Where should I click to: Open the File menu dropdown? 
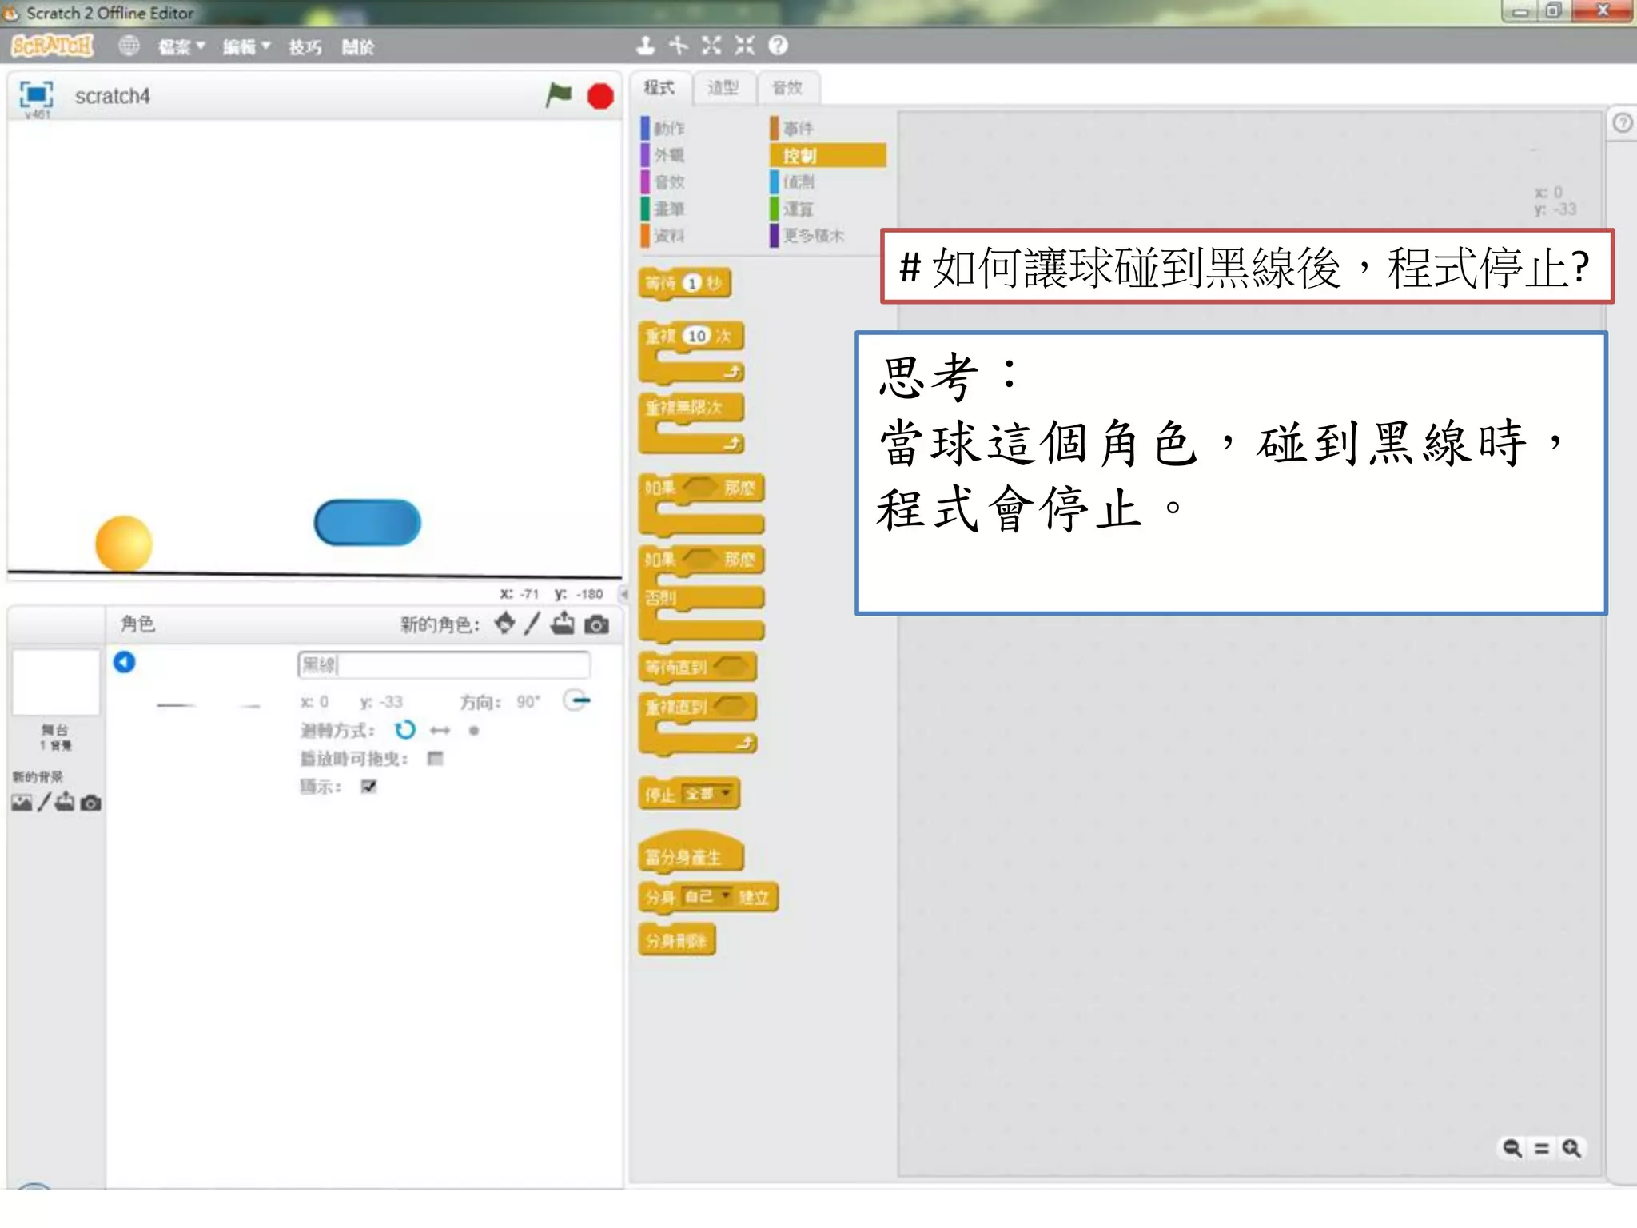[x=181, y=47]
